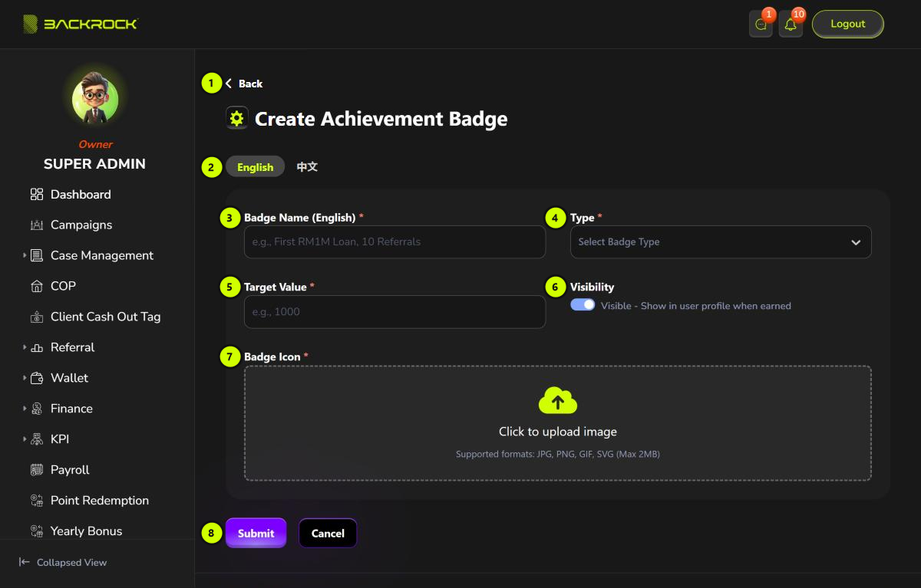Click the Point Redemption icon
Screen dimensions: 921x588
coord(37,501)
